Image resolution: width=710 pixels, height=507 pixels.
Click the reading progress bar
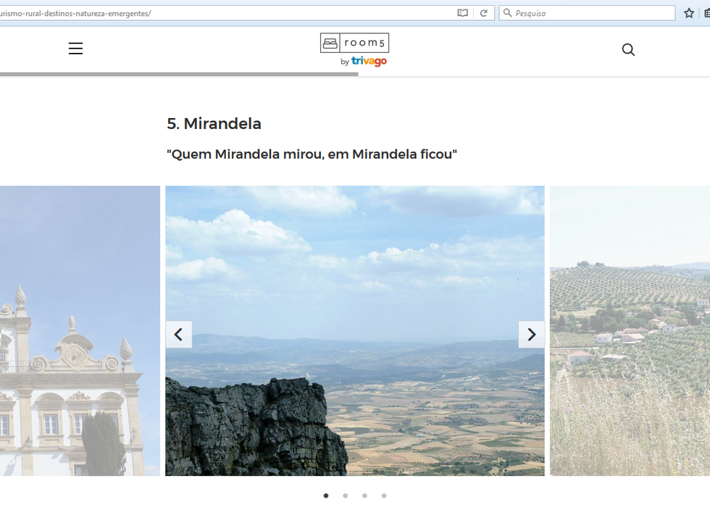point(179,74)
